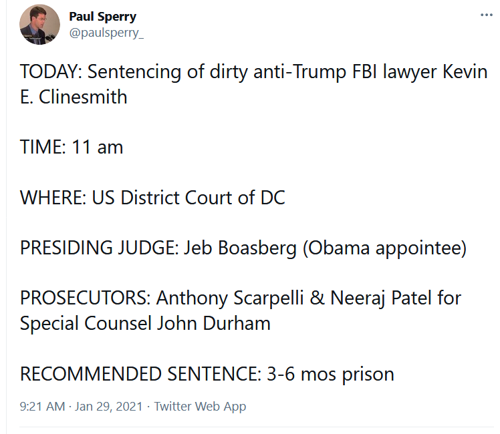This screenshot has height=434, width=500.
Task: Click the Jan 29, 2021 date
Action: point(108,407)
